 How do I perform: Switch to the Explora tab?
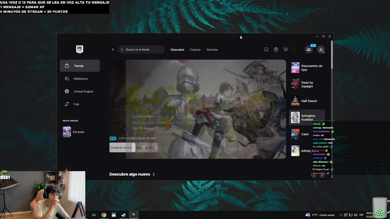[x=195, y=50]
